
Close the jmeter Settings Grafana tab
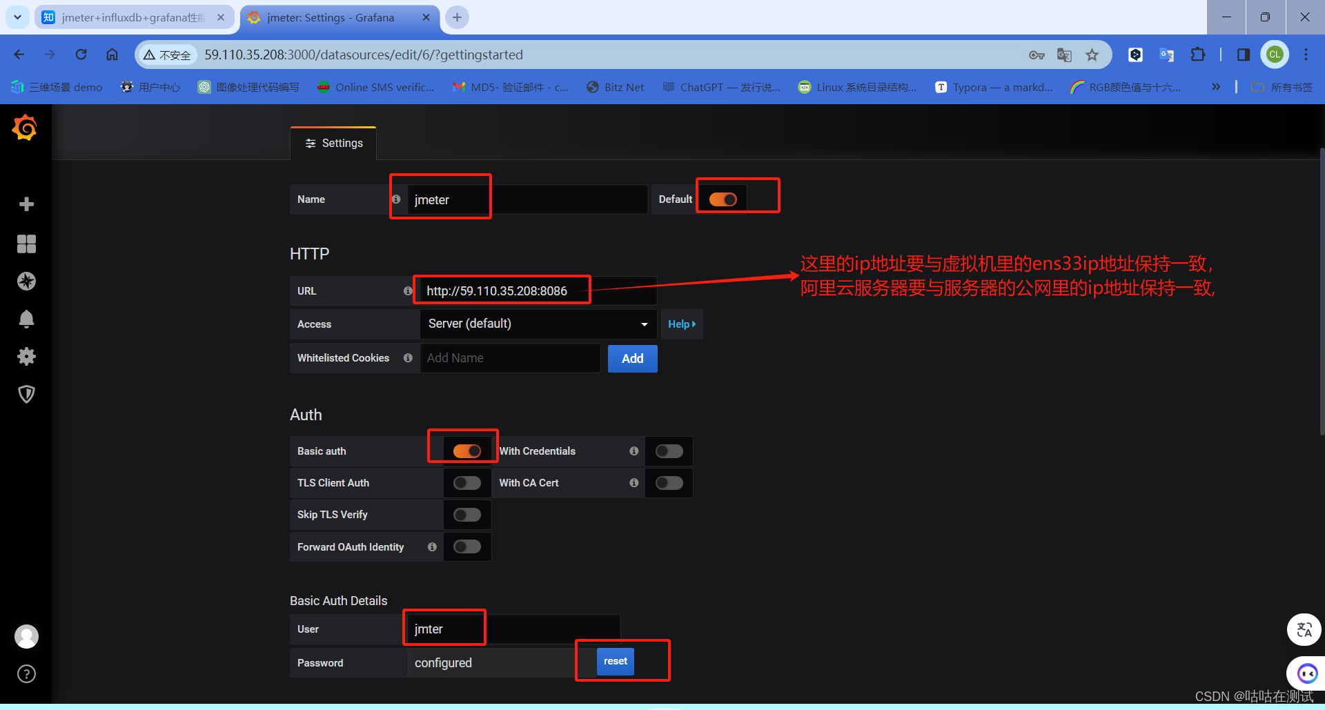(x=426, y=17)
